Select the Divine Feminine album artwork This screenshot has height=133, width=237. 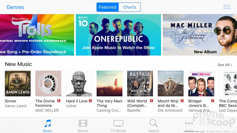(x=48, y=84)
